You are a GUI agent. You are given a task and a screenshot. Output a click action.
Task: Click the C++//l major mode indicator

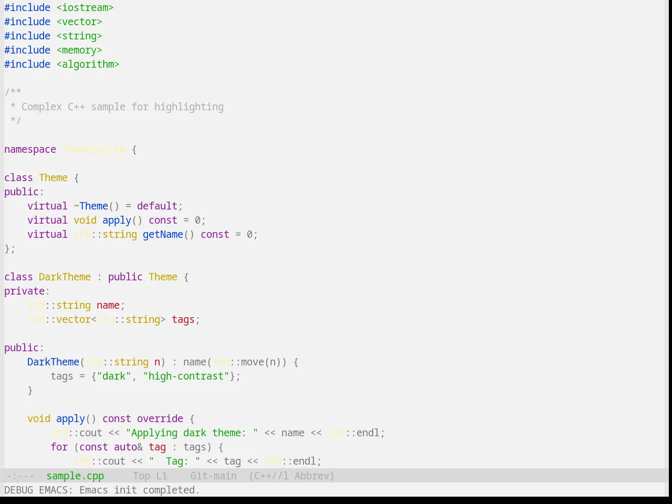268,476
